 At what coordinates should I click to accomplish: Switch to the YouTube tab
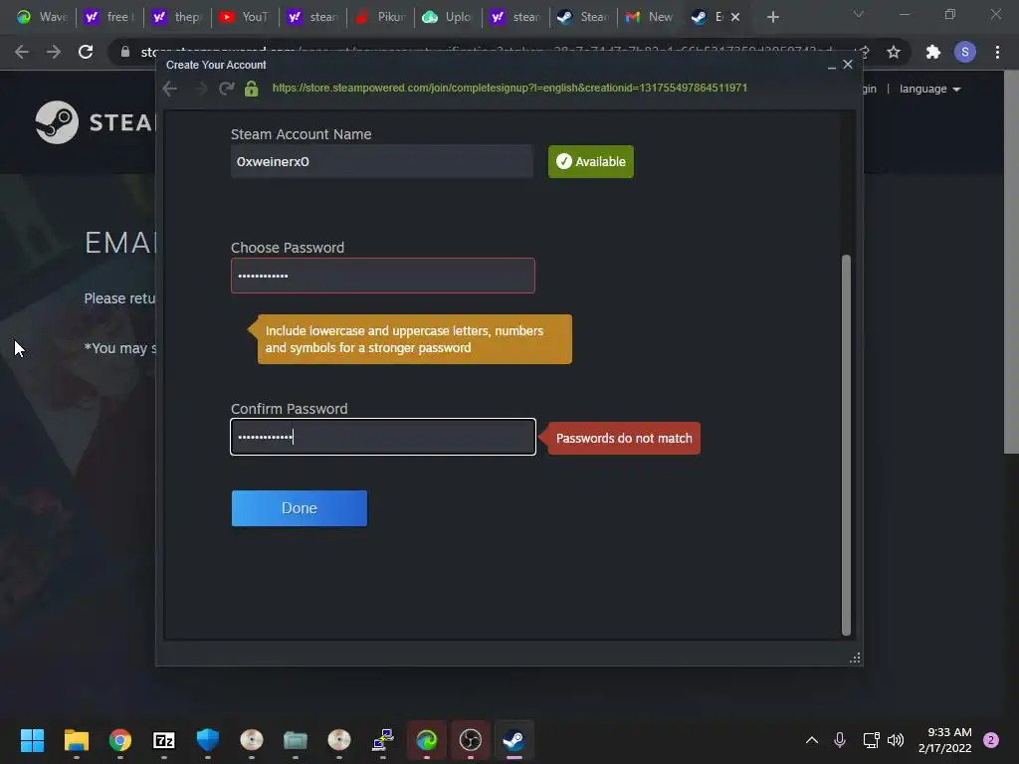245,17
